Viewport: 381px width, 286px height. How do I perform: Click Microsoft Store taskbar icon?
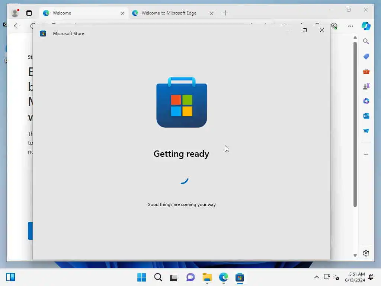(240, 277)
